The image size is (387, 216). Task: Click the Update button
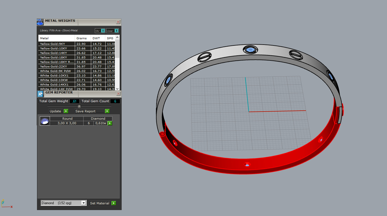coord(56,111)
